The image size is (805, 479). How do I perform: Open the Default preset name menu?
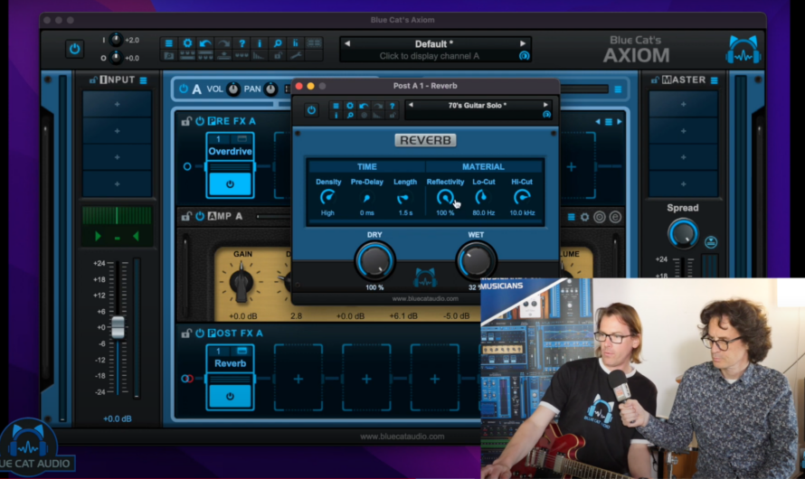(434, 44)
